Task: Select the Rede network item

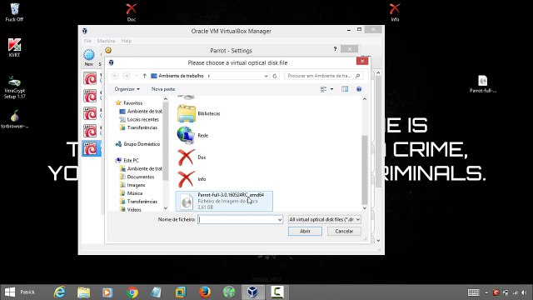Action: coord(193,135)
